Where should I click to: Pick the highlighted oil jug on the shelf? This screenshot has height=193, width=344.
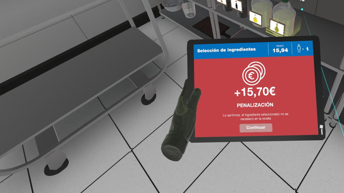(285, 17)
